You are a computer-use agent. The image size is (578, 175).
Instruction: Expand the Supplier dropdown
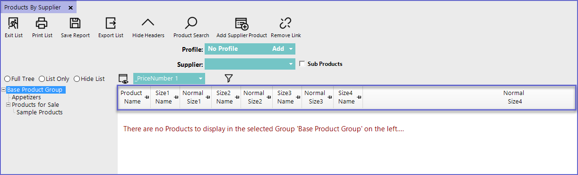click(x=291, y=64)
